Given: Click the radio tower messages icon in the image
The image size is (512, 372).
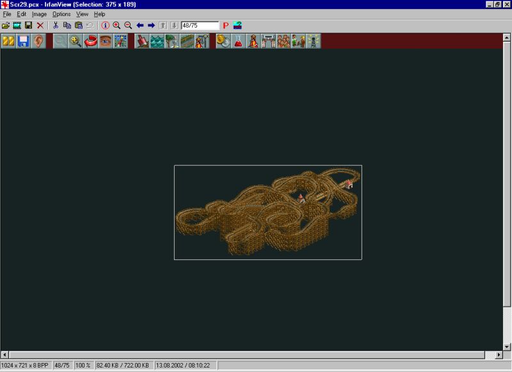Looking at the screenshot, I should tap(314, 41).
